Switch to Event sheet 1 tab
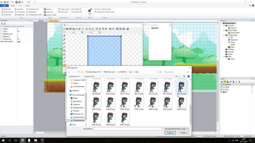Viewport: 255px width, 143px height. click(54, 21)
